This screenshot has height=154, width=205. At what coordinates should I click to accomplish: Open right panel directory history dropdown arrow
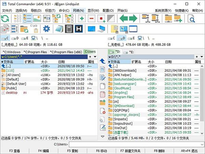pyautogui.click(x=202, y=57)
